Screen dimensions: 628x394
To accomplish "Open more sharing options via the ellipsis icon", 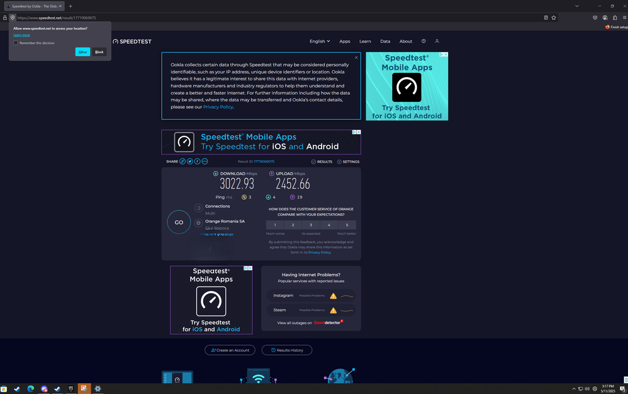I will 205,161.
